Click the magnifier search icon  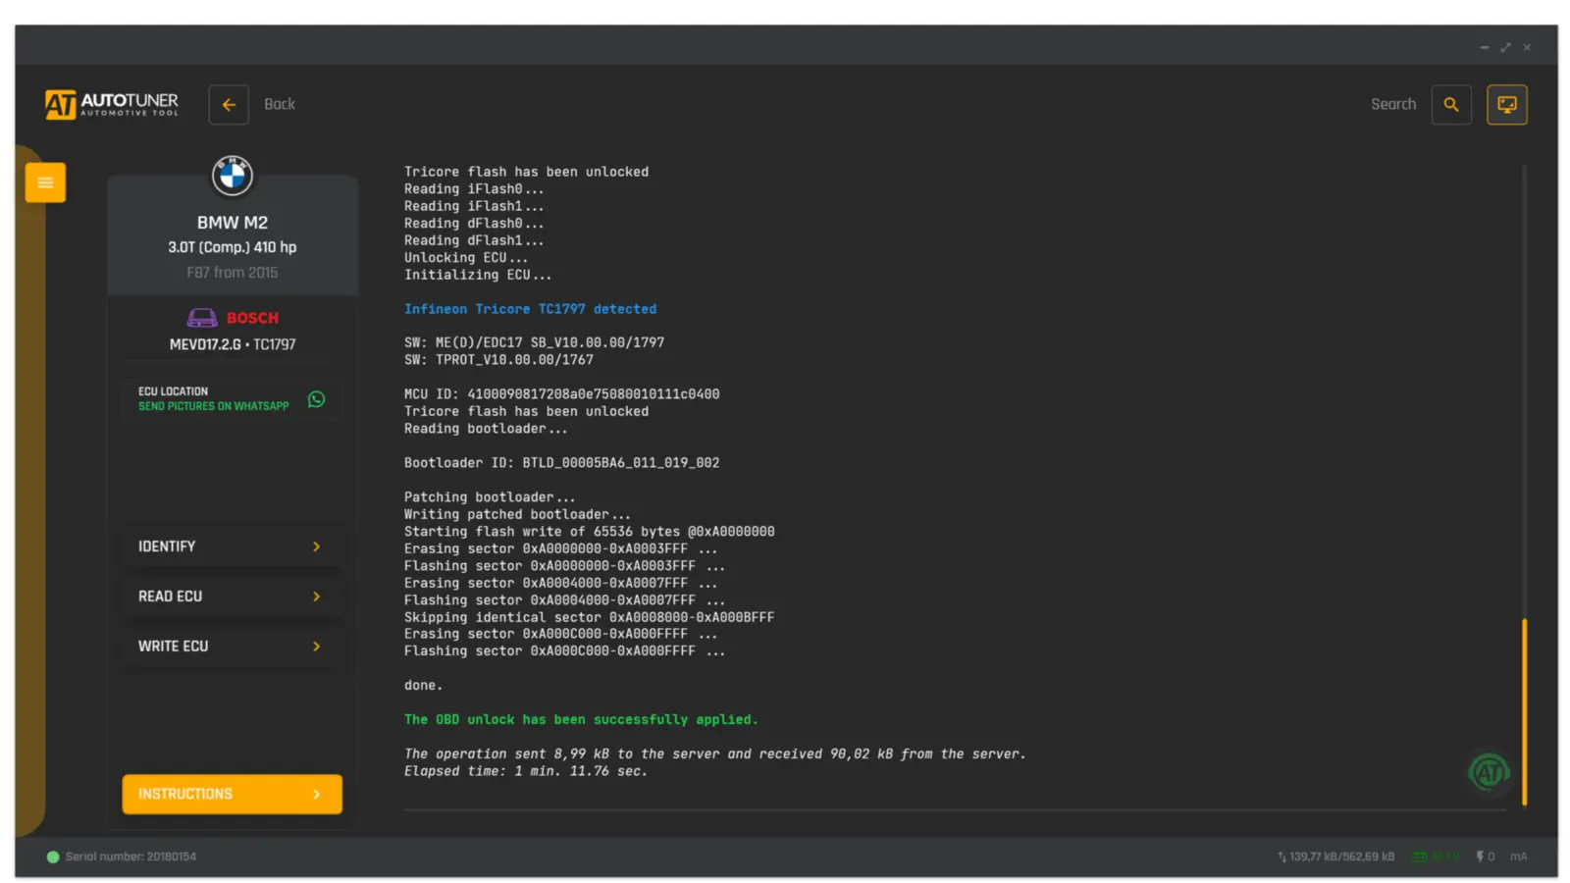(x=1451, y=105)
